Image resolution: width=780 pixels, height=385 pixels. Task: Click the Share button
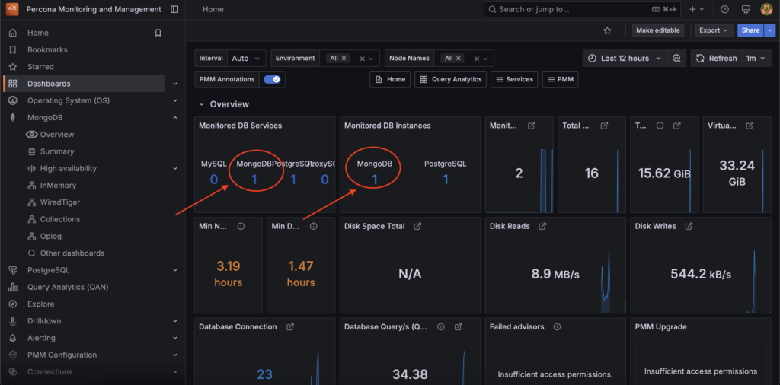(750, 30)
